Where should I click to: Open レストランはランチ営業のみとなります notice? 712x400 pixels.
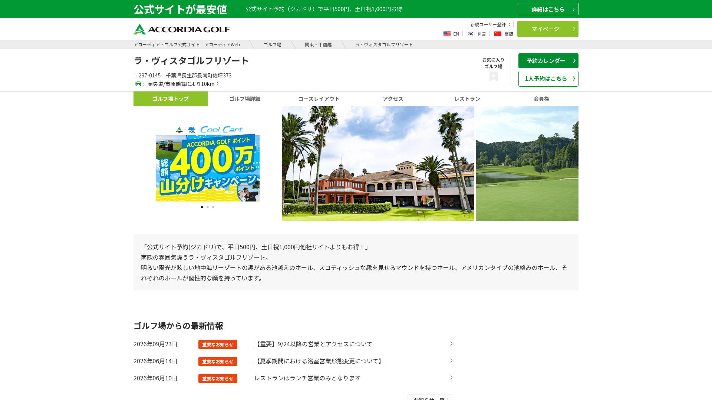click(307, 378)
